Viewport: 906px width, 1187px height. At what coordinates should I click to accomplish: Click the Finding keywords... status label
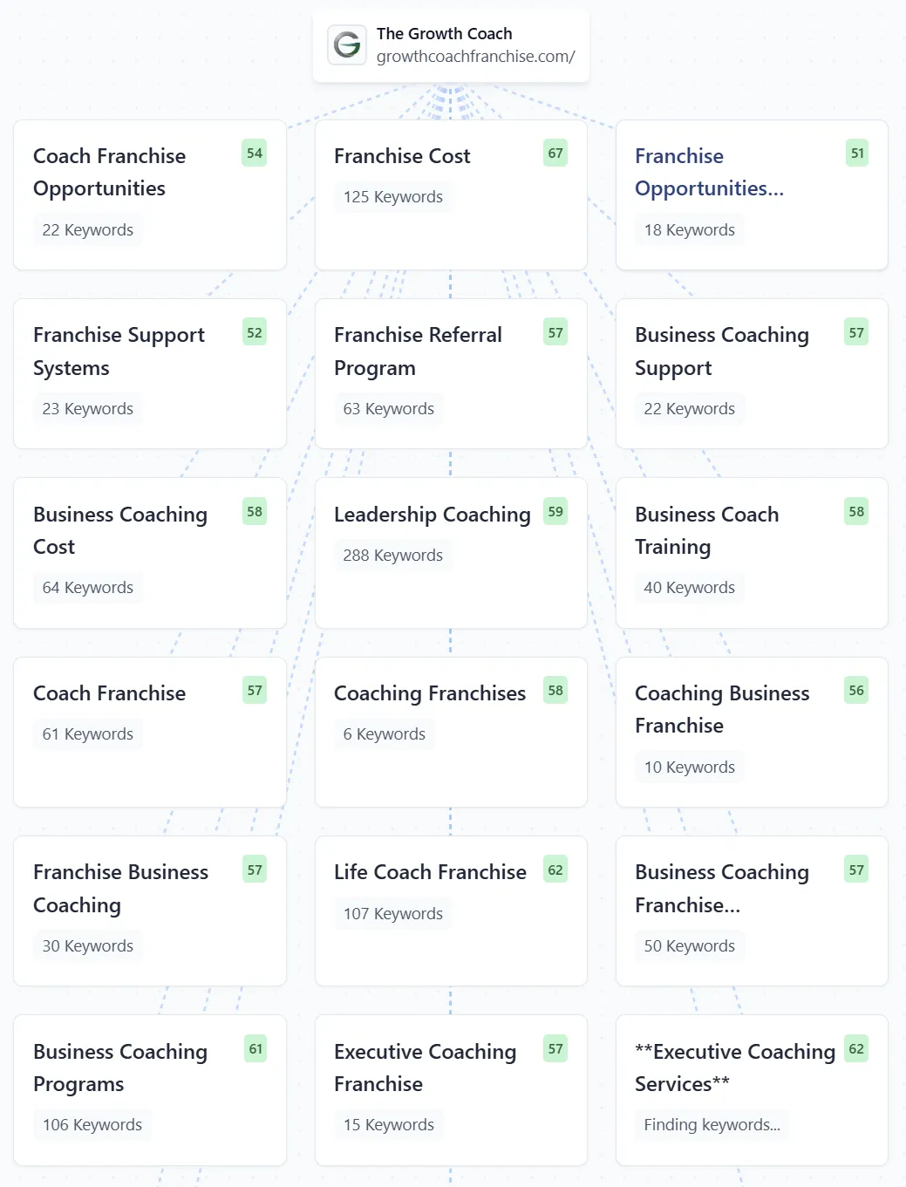click(x=712, y=1125)
